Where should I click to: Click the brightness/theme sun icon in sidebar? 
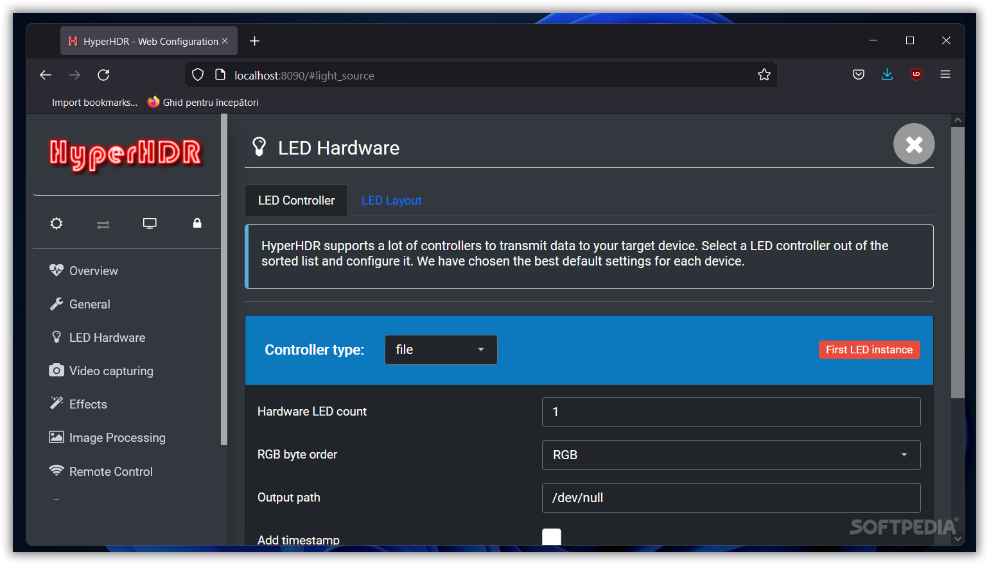[x=57, y=223]
